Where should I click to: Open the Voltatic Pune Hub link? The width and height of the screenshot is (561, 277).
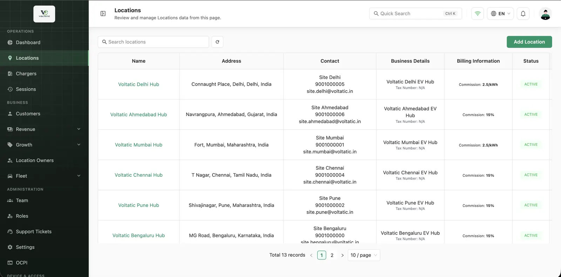click(x=138, y=205)
